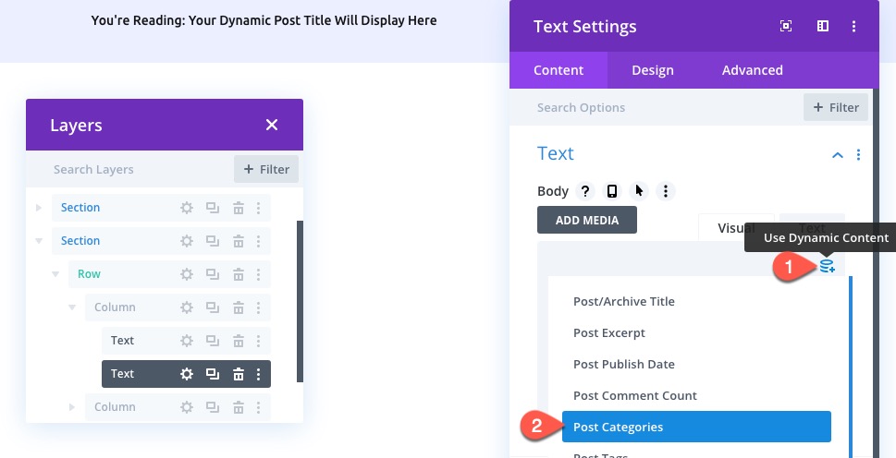Close the Layers panel
This screenshot has height=458, width=896.
click(x=271, y=125)
